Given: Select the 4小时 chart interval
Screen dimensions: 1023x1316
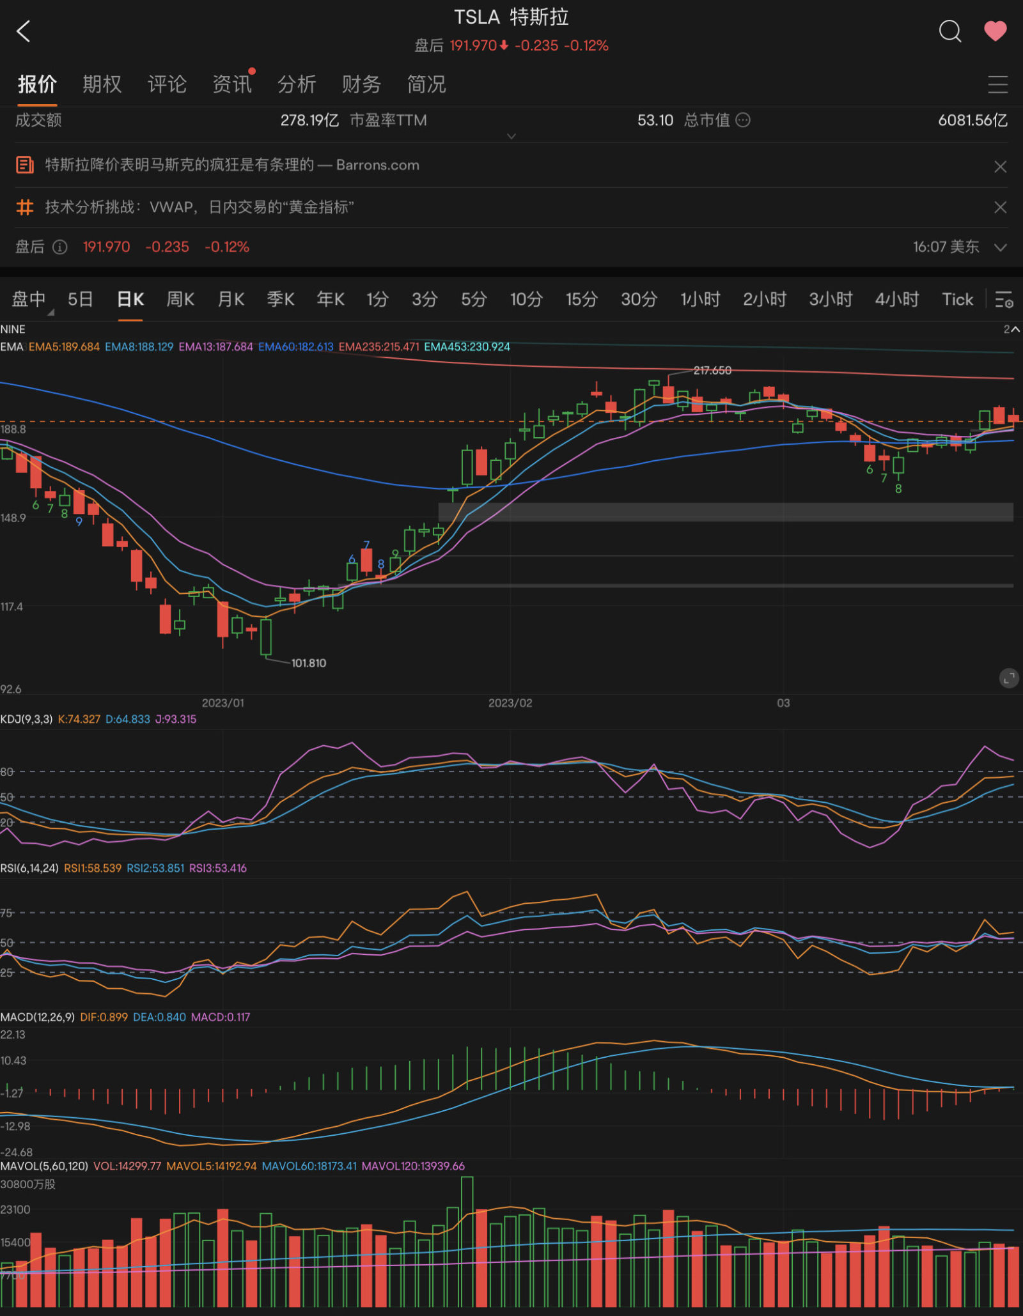Looking at the screenshot, I should tap(897, 299).
